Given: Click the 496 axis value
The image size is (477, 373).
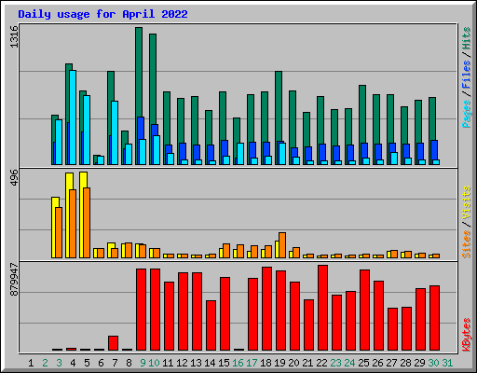Looking at the screenshot, I should click(x=14, y=177).
